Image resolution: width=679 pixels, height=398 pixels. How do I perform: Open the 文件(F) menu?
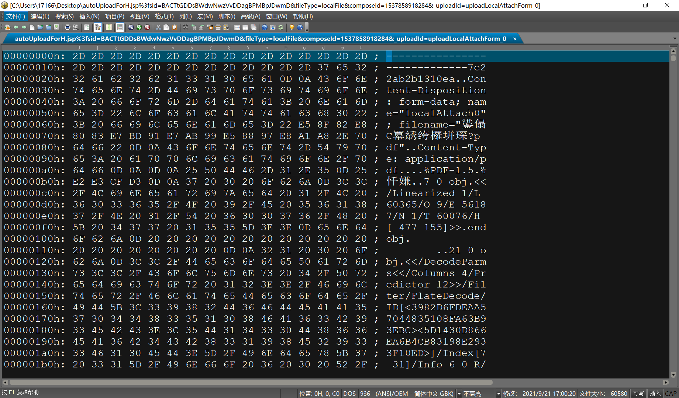(x=15, y=16)
